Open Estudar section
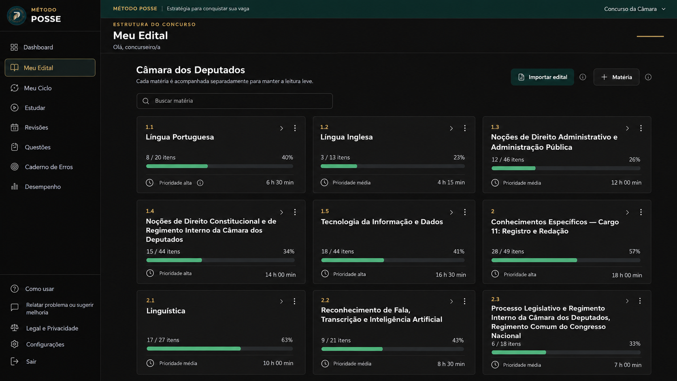Screen dimensions: 677x381 [x=50, y=108]
